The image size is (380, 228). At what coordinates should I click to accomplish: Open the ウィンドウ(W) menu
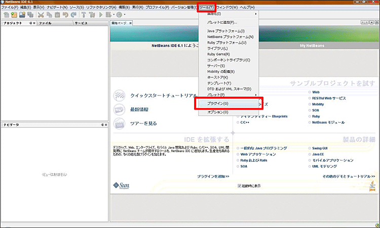pyautogui.click(x=227, y=7)
